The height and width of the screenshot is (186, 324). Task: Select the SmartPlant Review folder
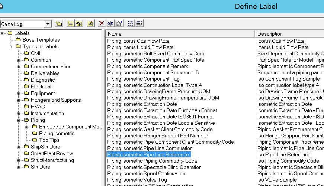(52, 153)
